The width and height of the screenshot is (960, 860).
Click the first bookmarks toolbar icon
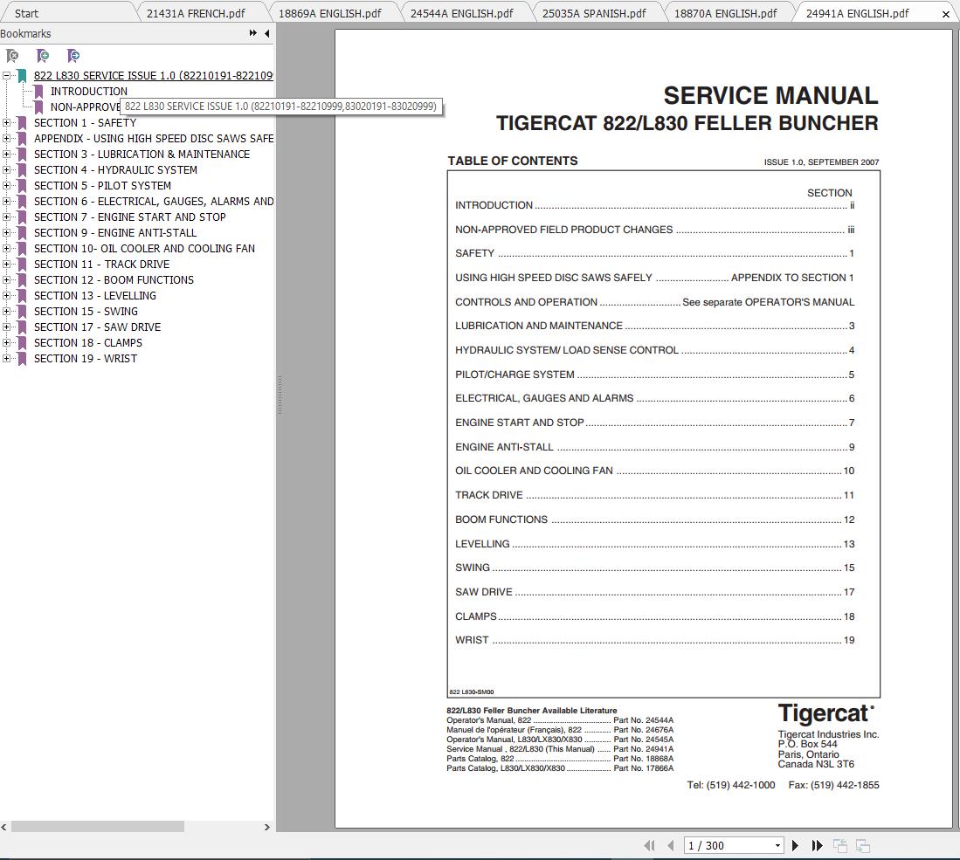click(x=12, y=56)
